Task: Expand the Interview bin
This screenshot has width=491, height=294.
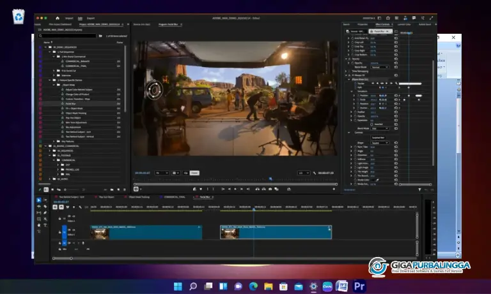Action: point(54,76)
